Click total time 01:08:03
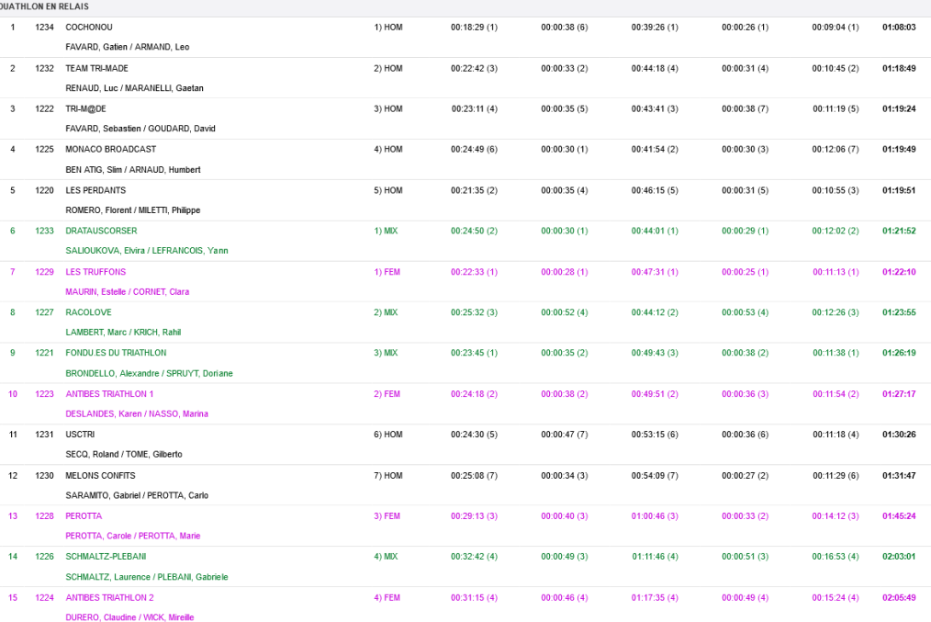 899,28
